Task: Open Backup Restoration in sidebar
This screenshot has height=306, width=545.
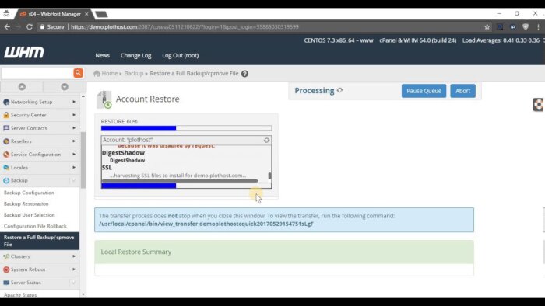Action: click(26, 204)
